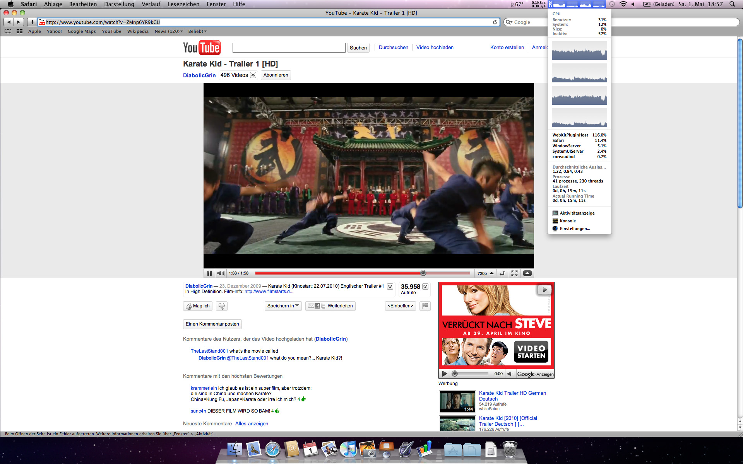The image size is (743, 464).
Task: Like the video with Mag ich
Action: (x=198, y=306)
